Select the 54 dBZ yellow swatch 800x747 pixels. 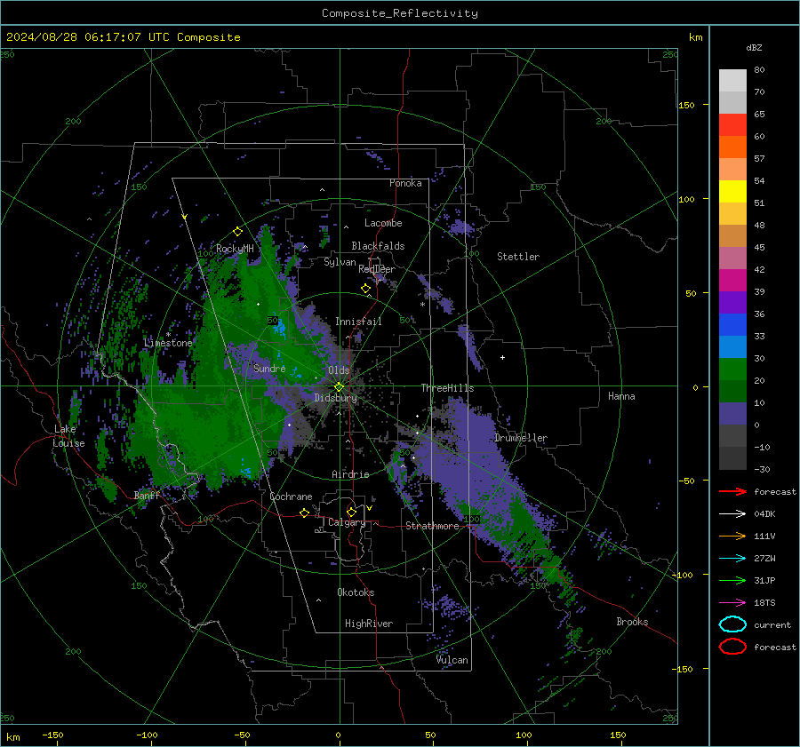click(x=732, y=191)
